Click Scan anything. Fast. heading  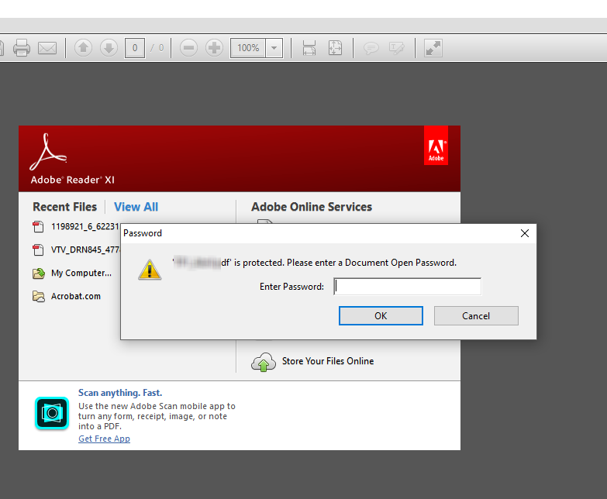click(x=120, y=393)
